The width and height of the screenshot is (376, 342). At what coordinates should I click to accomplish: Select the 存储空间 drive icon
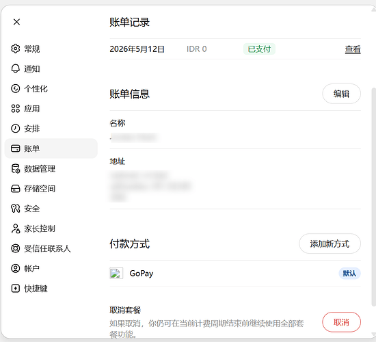(15, 188)
